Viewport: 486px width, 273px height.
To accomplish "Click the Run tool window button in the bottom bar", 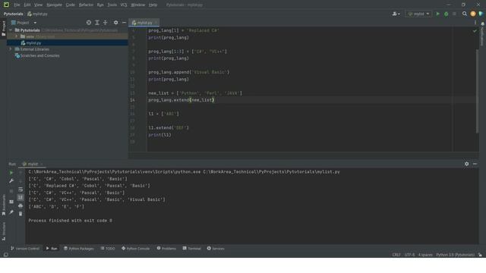I will click(52, 249).
